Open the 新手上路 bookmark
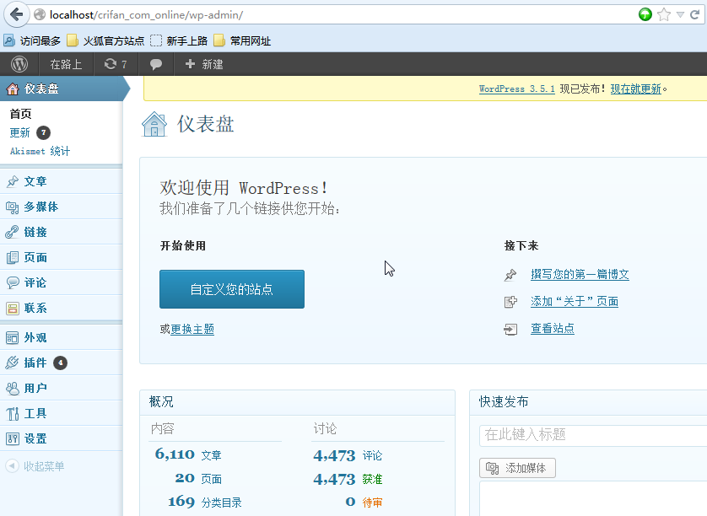707x516 pixels. [x=179, y=41]
